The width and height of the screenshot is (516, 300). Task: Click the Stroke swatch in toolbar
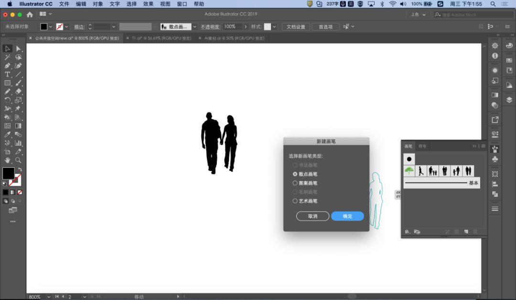15,180
